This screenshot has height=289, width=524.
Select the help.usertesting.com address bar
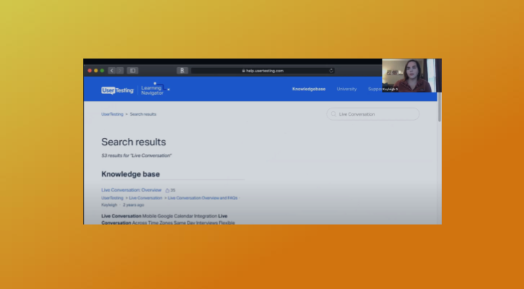click(x=263, y=71)
